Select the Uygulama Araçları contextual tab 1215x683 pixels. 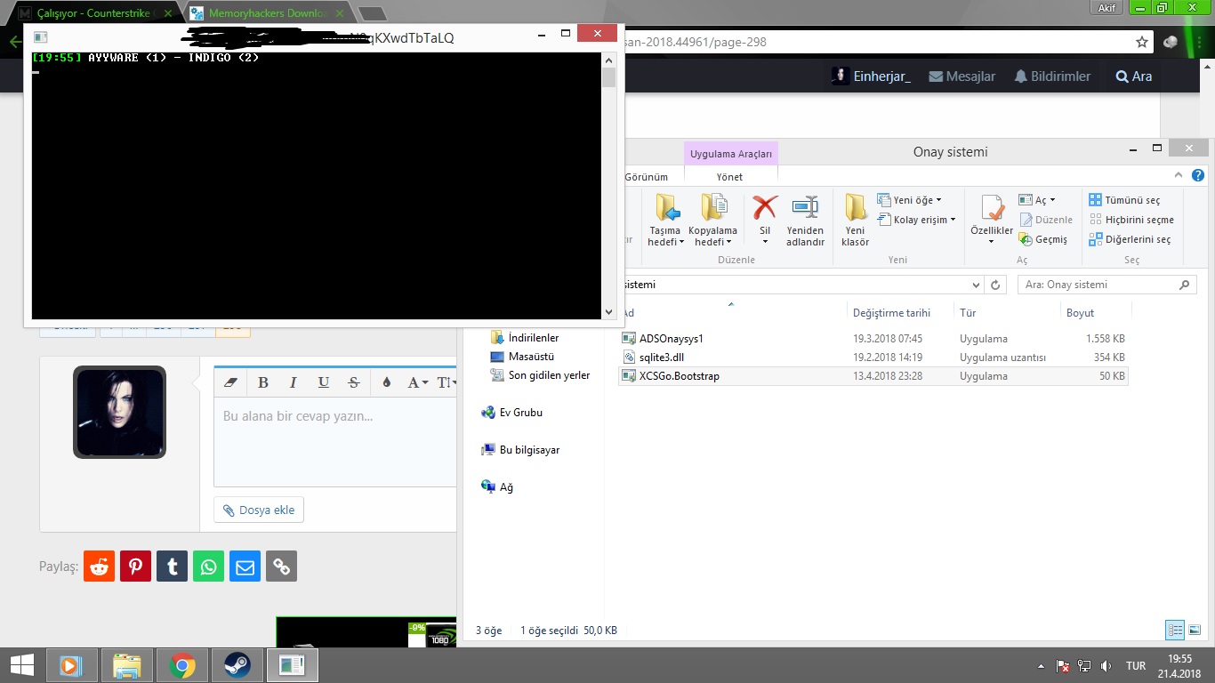click(731, 154)
